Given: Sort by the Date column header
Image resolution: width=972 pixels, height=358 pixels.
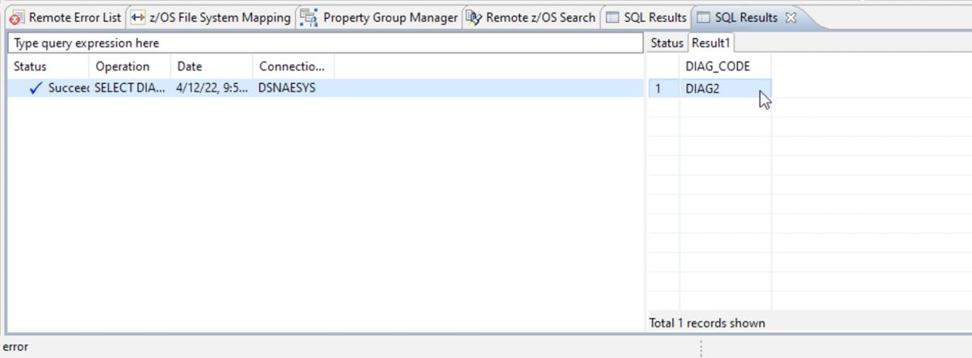Looking at the screenshot, I should click(x=211, y=67).
